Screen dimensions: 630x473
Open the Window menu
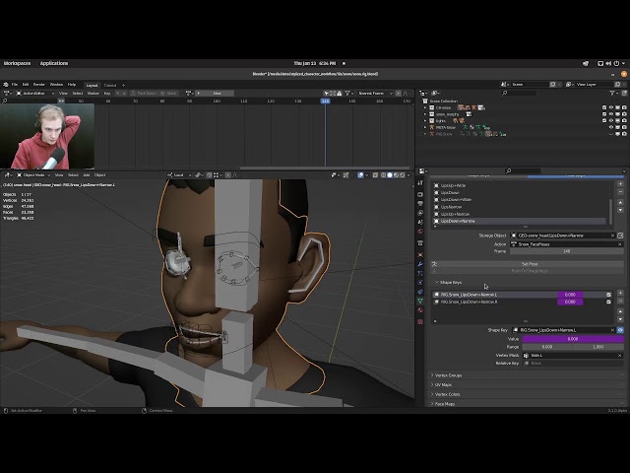56,85
